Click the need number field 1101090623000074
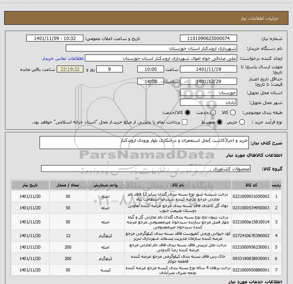The height and width of the screenshot is (284, 293). (x=209, y=39)
